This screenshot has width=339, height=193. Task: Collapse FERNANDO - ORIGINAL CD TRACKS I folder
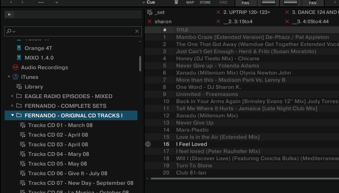click(x=13, y=116)
